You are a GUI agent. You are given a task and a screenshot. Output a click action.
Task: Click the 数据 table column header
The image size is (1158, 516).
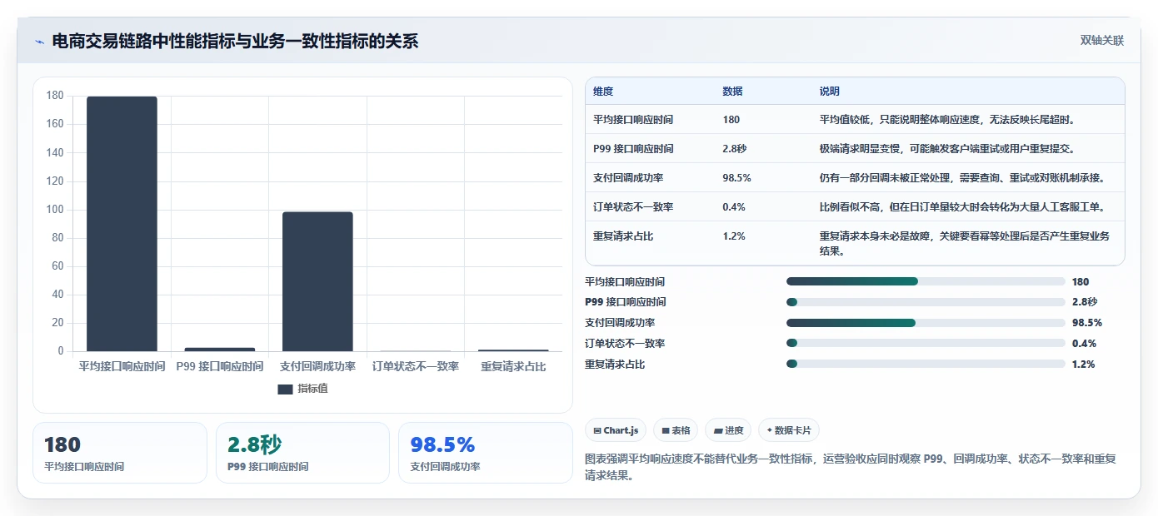click(733, 92)
